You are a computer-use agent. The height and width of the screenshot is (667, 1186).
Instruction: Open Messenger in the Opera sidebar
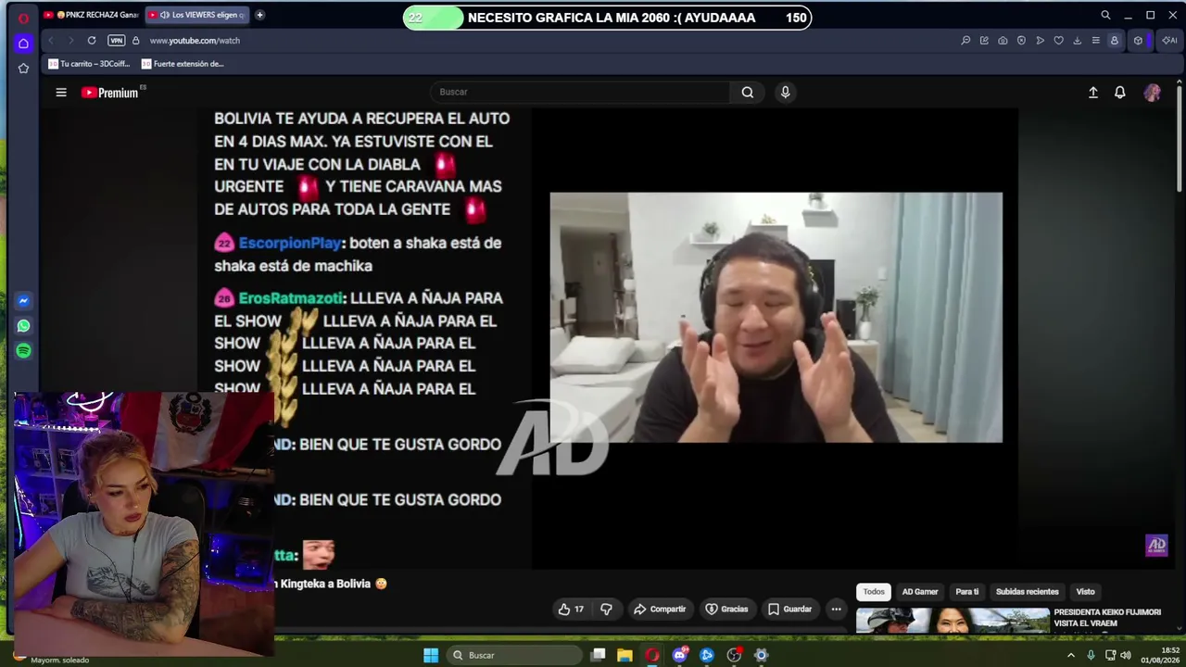[23, 301]
